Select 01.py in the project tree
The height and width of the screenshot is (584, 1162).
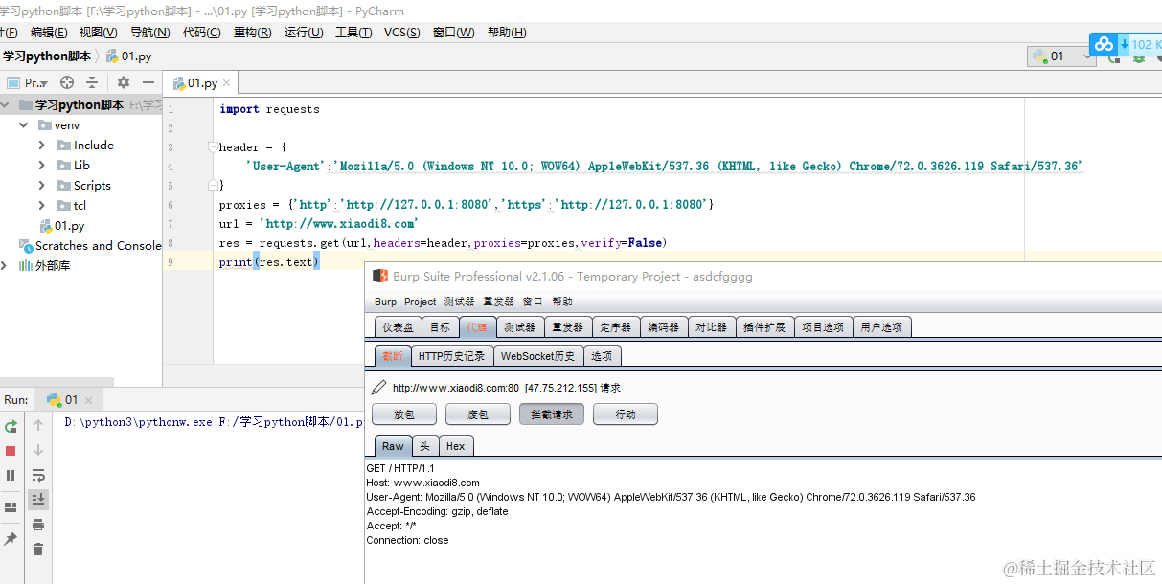[69, 226]
